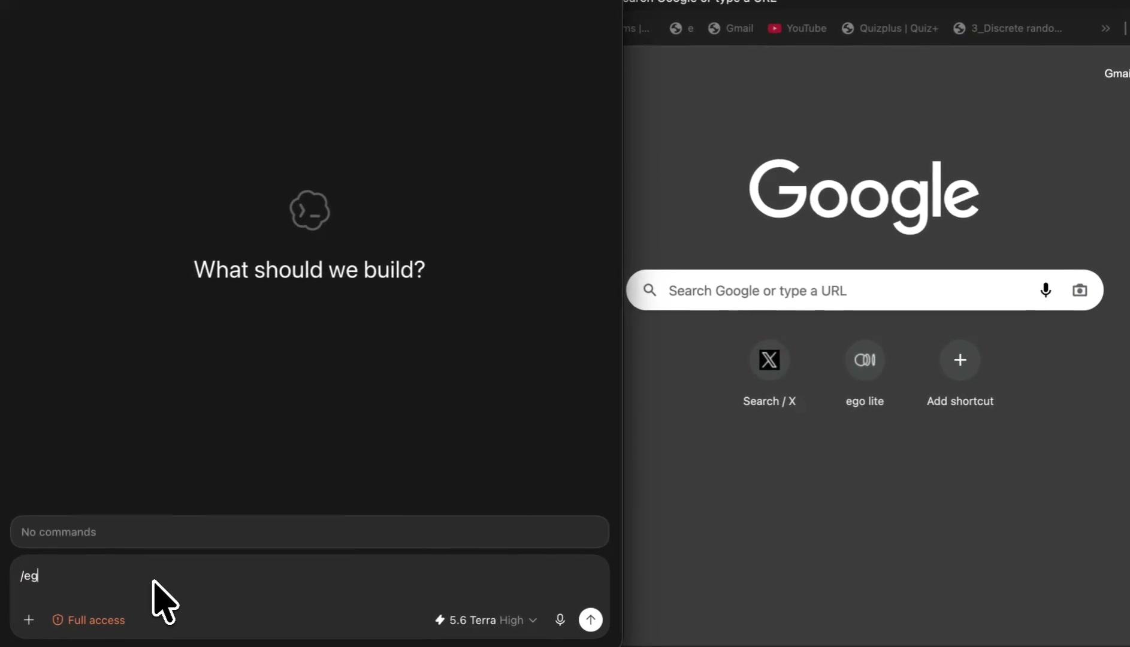The width and height of the screenshot is (1130, 647).
Task: Click the Gmail link at the page top right
Action: click(1117, 74)
